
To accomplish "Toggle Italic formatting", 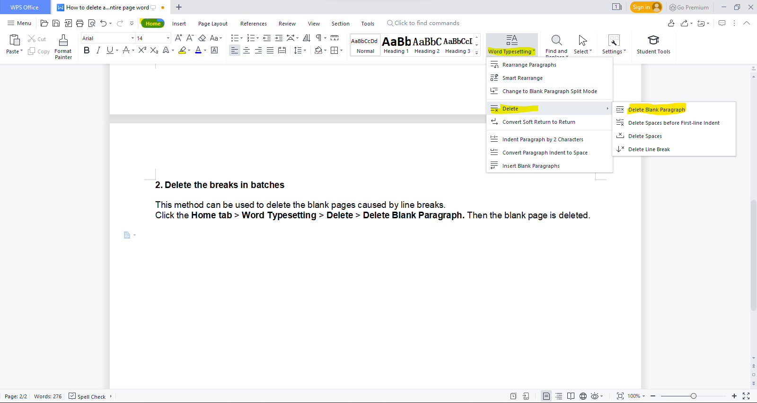I will tap(98, 50).
